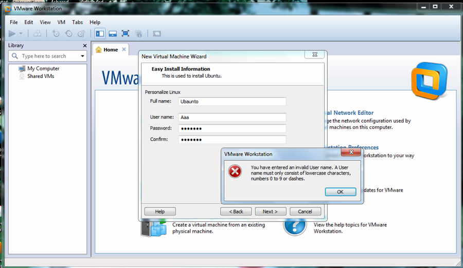Open the File menu
This screenshot has height=268, width=463.
click(x=13, y=22)
